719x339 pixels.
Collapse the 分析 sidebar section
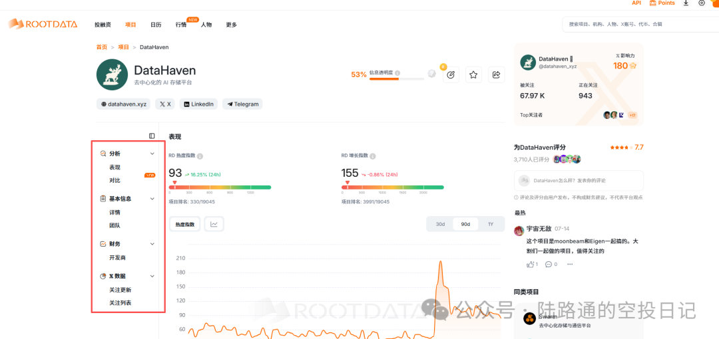pos(152,154)
